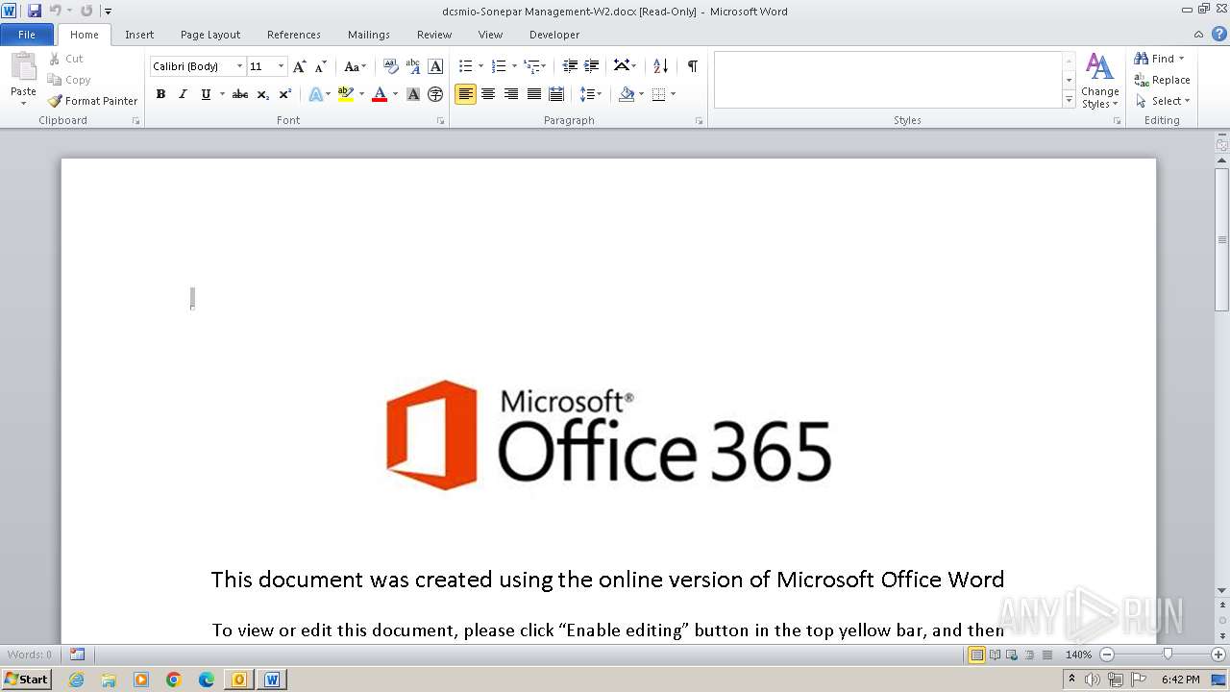Switch to the Insert tab

pos(139,35)
